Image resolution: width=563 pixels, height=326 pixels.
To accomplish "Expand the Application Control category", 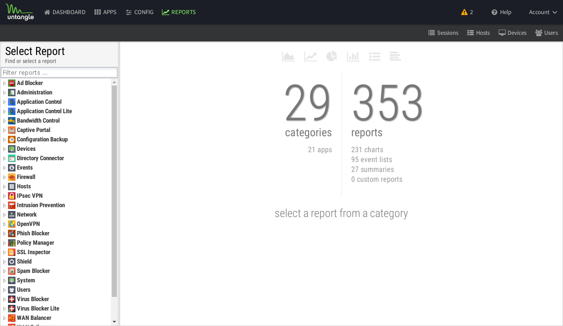I will tap(4, 102).
